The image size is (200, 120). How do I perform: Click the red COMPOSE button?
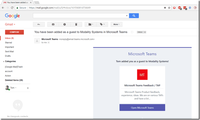tap(14, 32)
